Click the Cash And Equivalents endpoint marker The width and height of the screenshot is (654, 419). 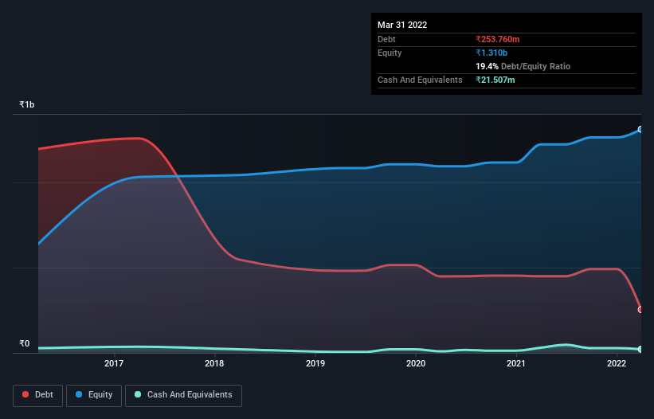tap(640, 349)
